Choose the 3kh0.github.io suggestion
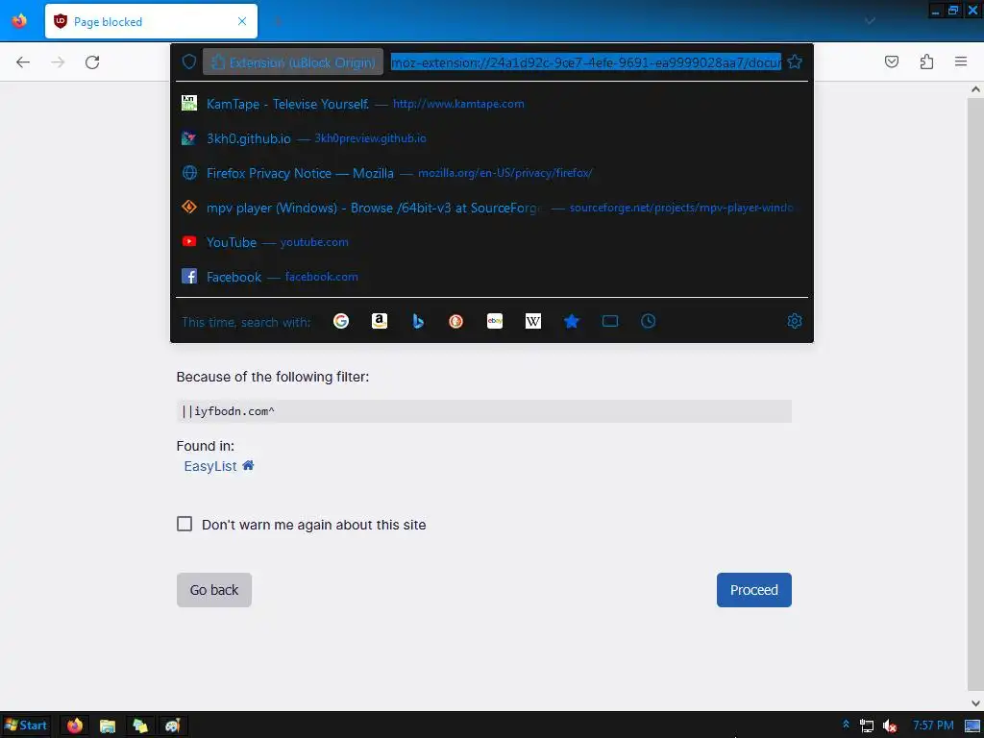The image size is (984, 738). [492, 138]
